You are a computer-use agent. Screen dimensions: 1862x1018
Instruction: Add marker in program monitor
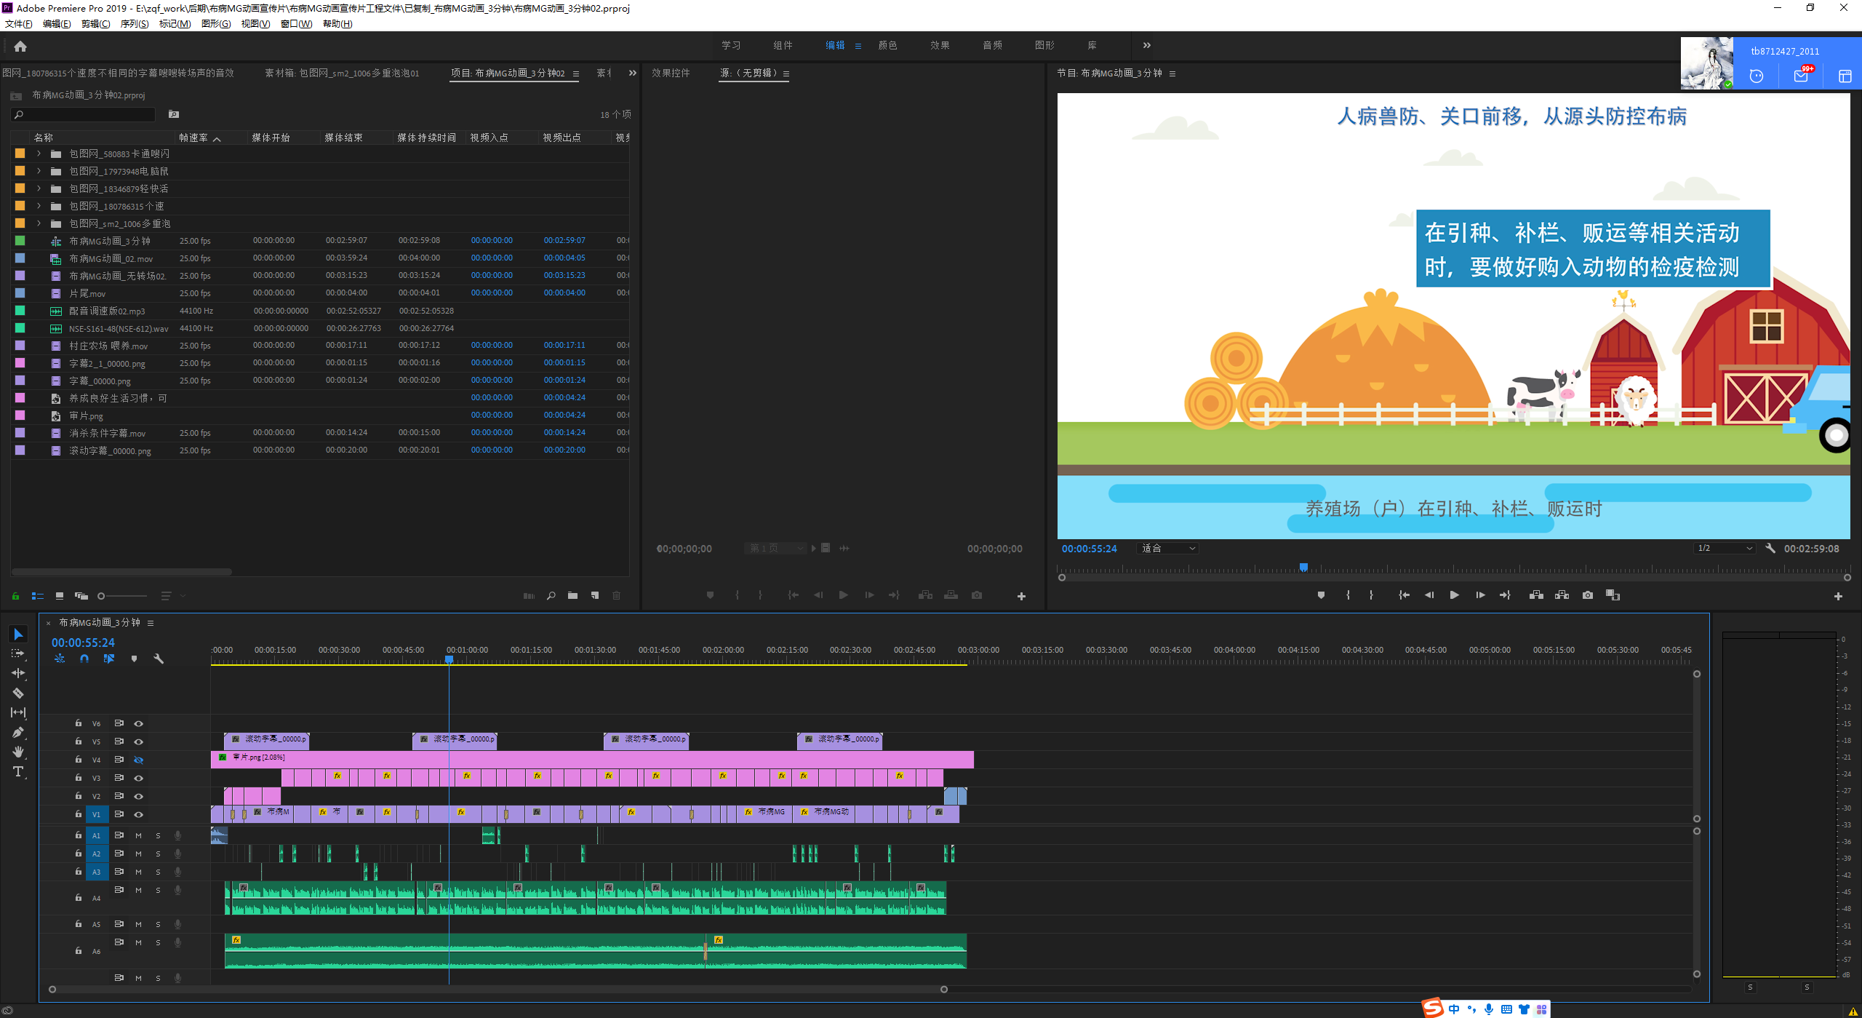click(x=1321, y=595)
